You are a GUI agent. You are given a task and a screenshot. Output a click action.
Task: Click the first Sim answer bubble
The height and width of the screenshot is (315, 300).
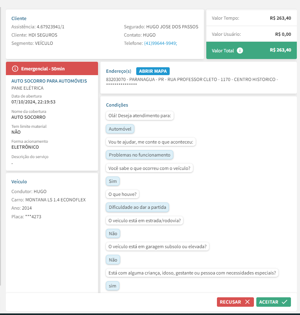[x=113, y=181]
